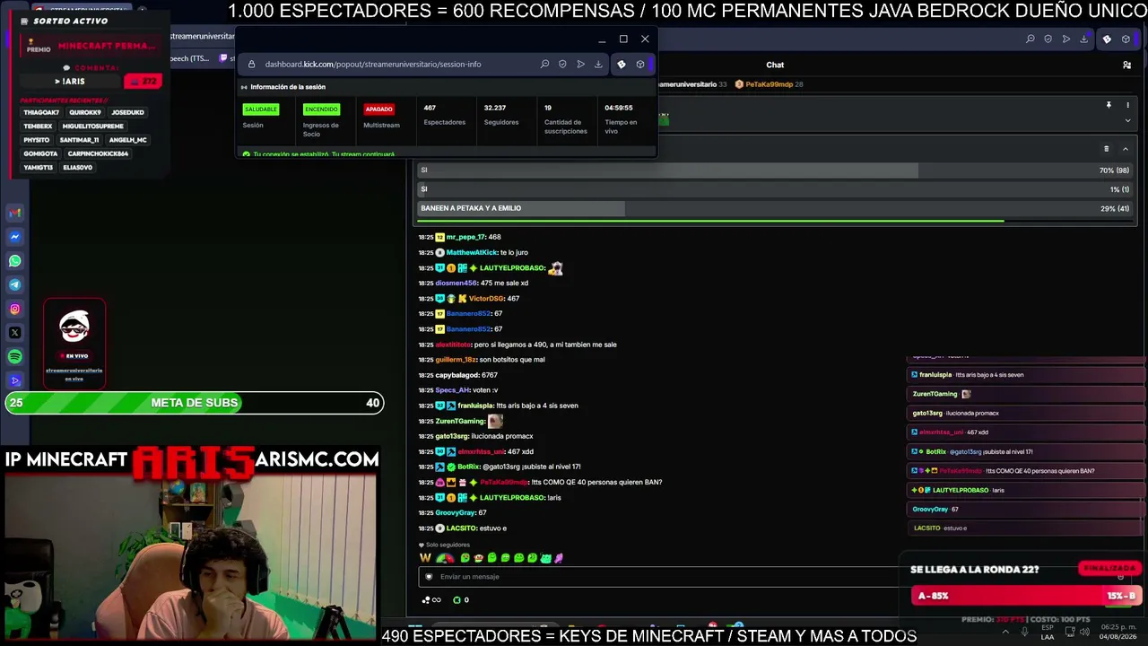Click the shield icon in session-info popout
1148x646 pixels.
pyautogui.click(x=562, y=64)
